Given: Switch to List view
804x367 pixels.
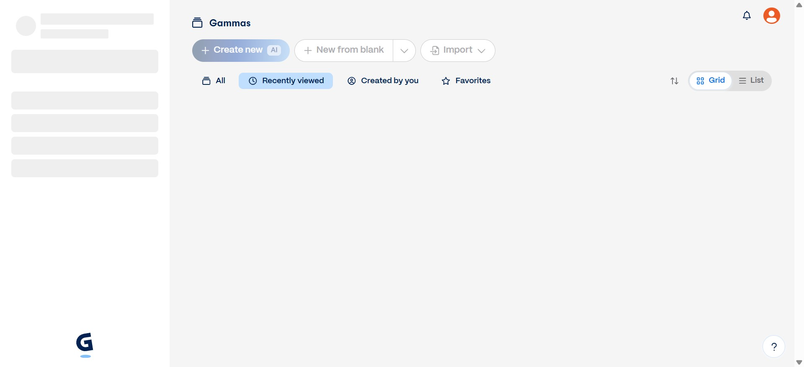Looking at the screenshot, I should [751, 81].
